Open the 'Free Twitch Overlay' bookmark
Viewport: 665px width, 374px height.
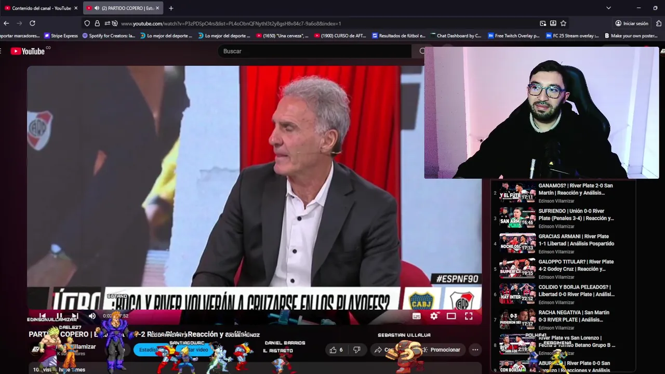point(513,36)
